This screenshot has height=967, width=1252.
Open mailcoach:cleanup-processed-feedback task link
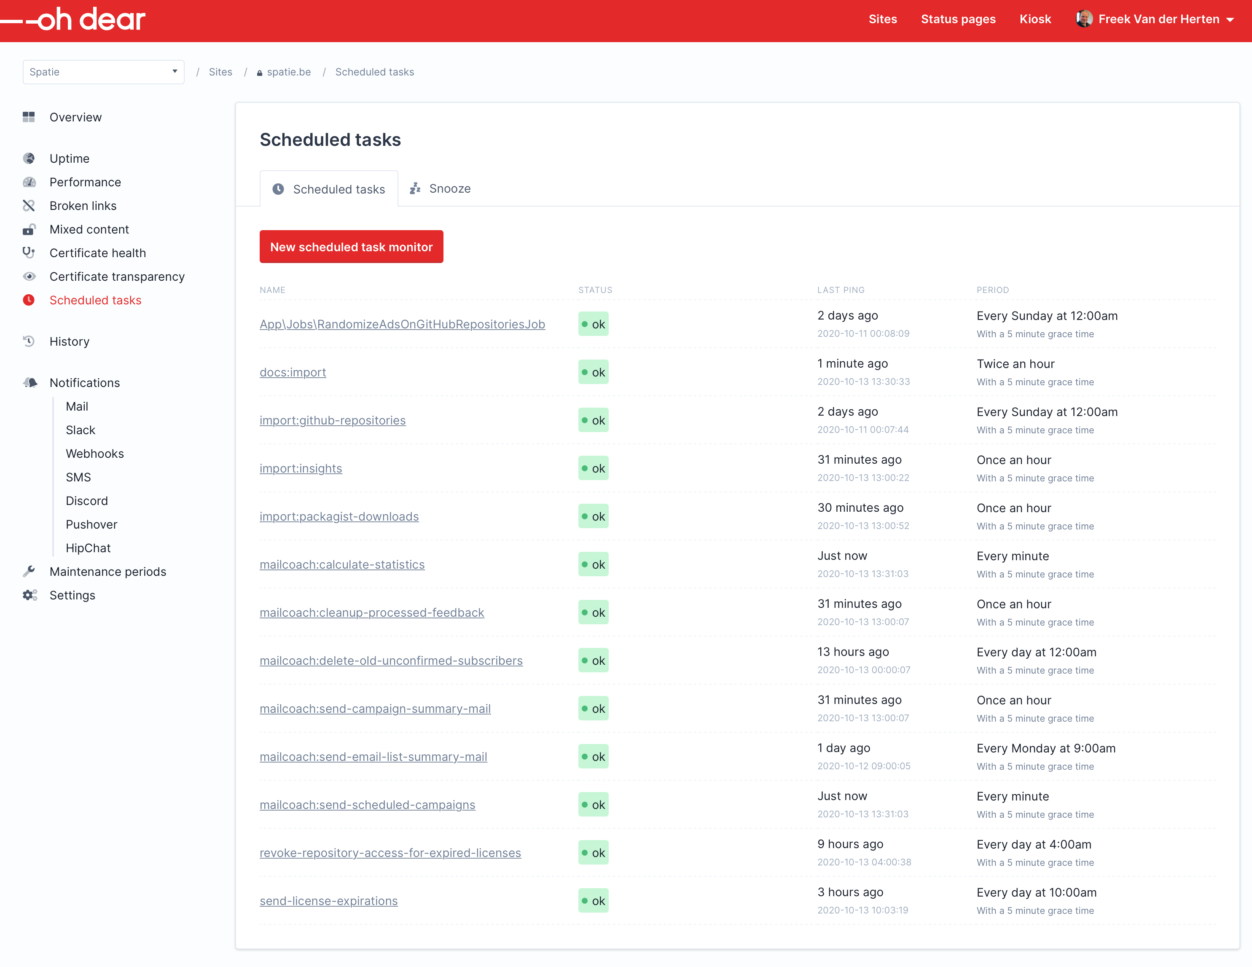click(x=372, y=613)
